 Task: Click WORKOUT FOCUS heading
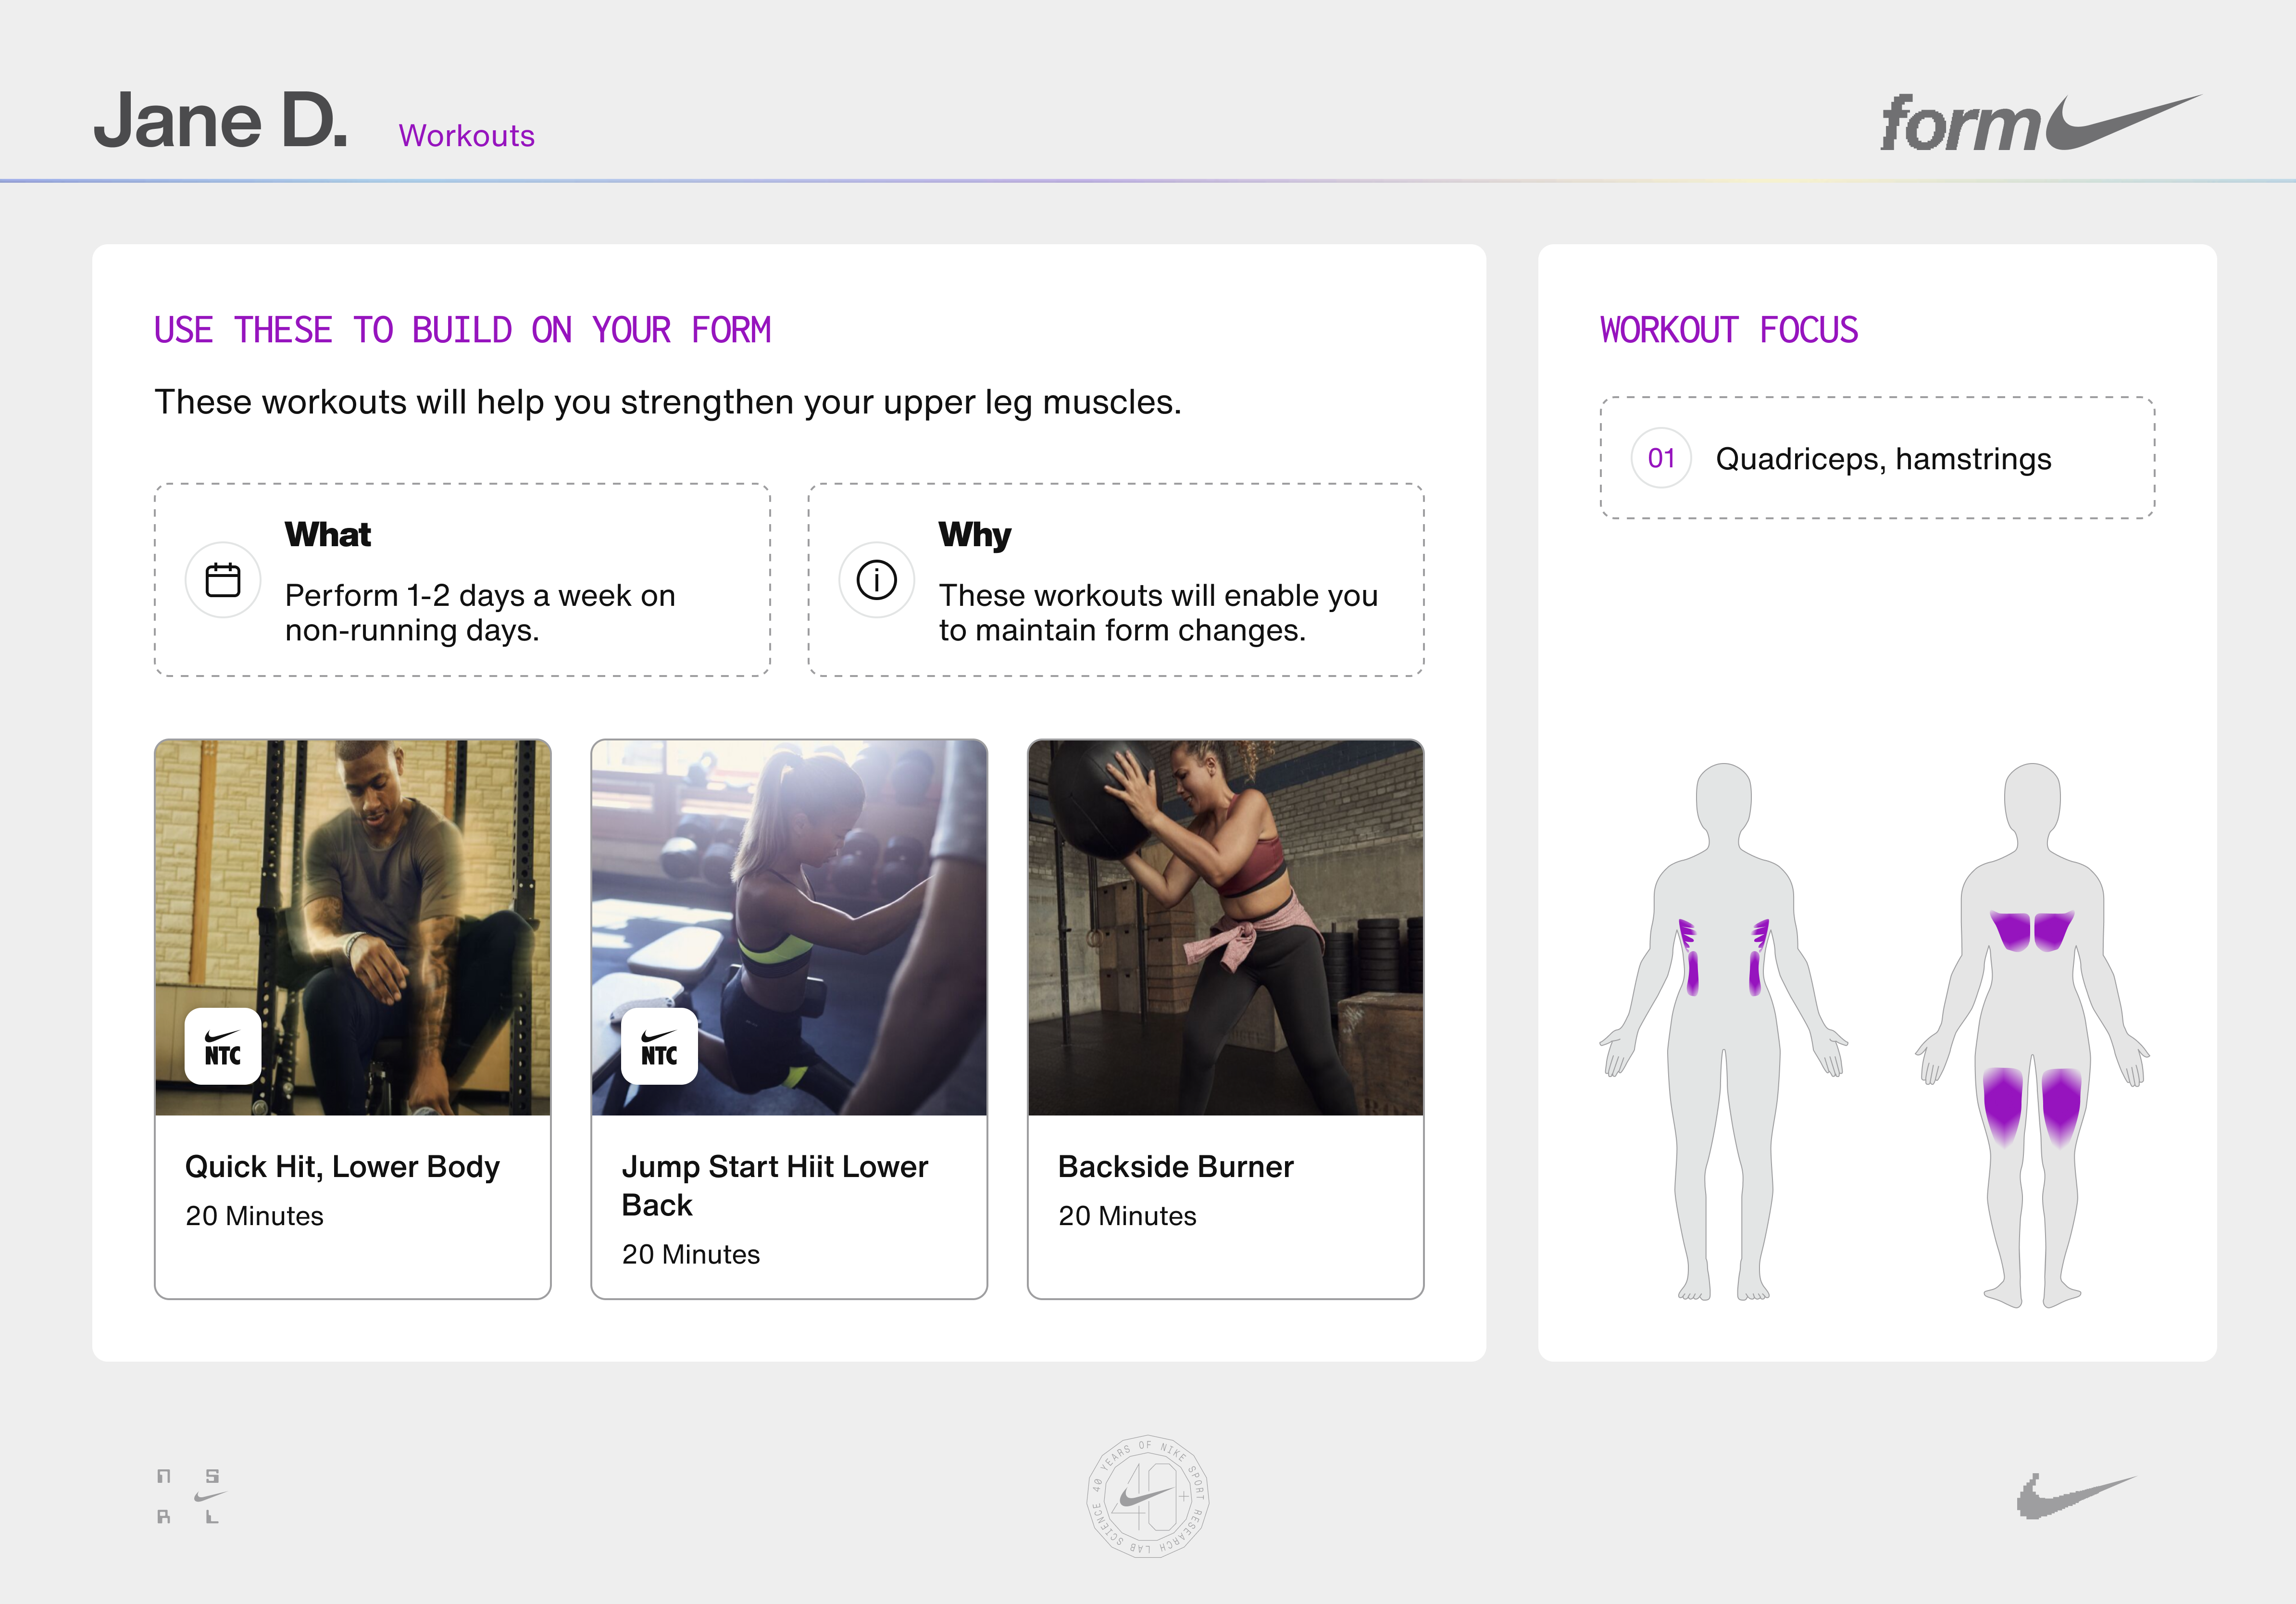tap(1729, 330)
